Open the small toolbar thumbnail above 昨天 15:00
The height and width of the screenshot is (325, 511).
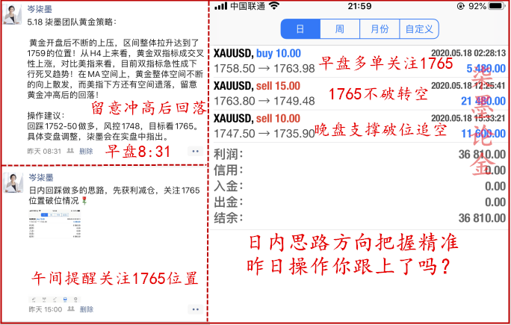pyautogui.click(x=55, y=299)
